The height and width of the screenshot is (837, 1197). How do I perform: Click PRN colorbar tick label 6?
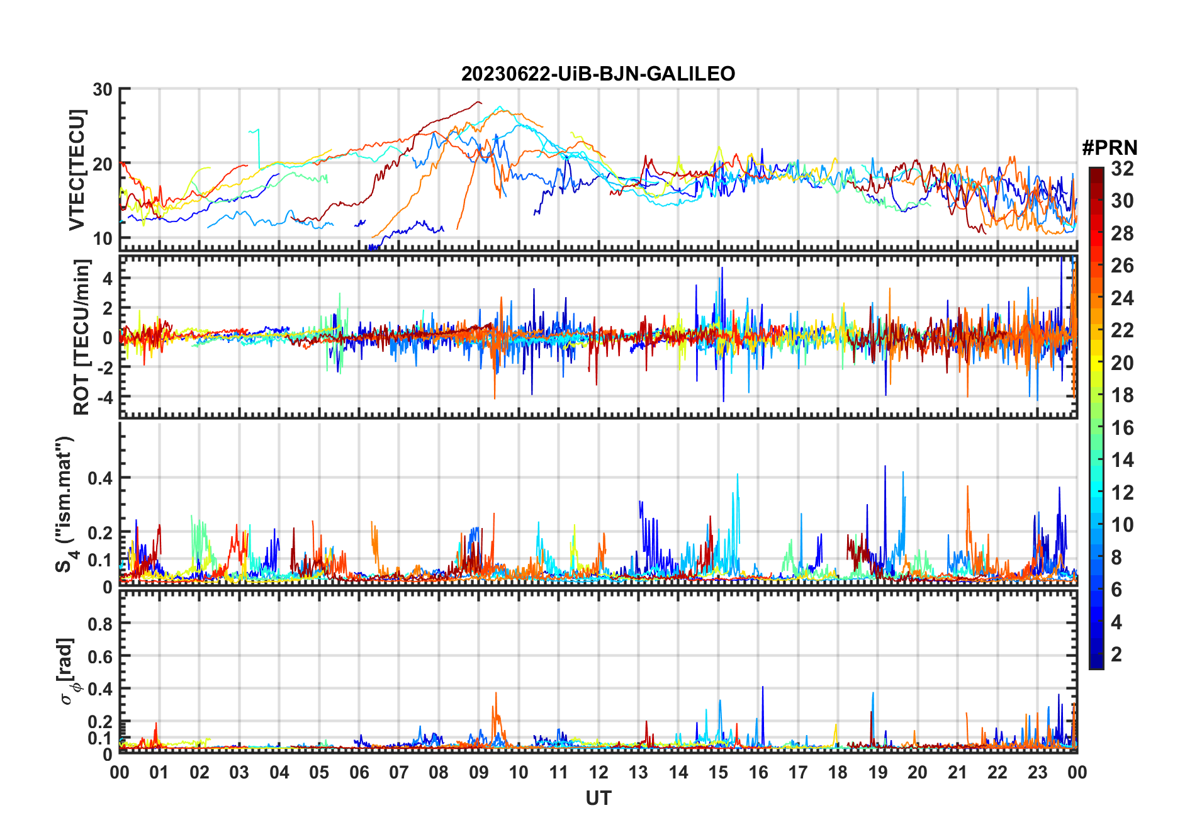click(x=1116, y=590)
